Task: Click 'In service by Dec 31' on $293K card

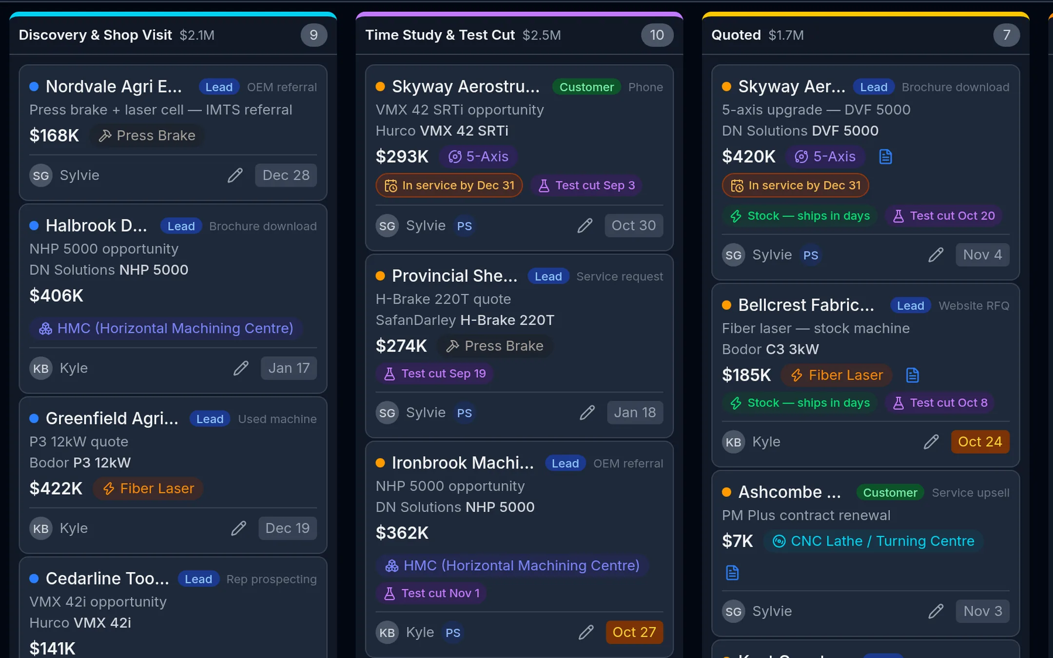Action: coord(449,185)
